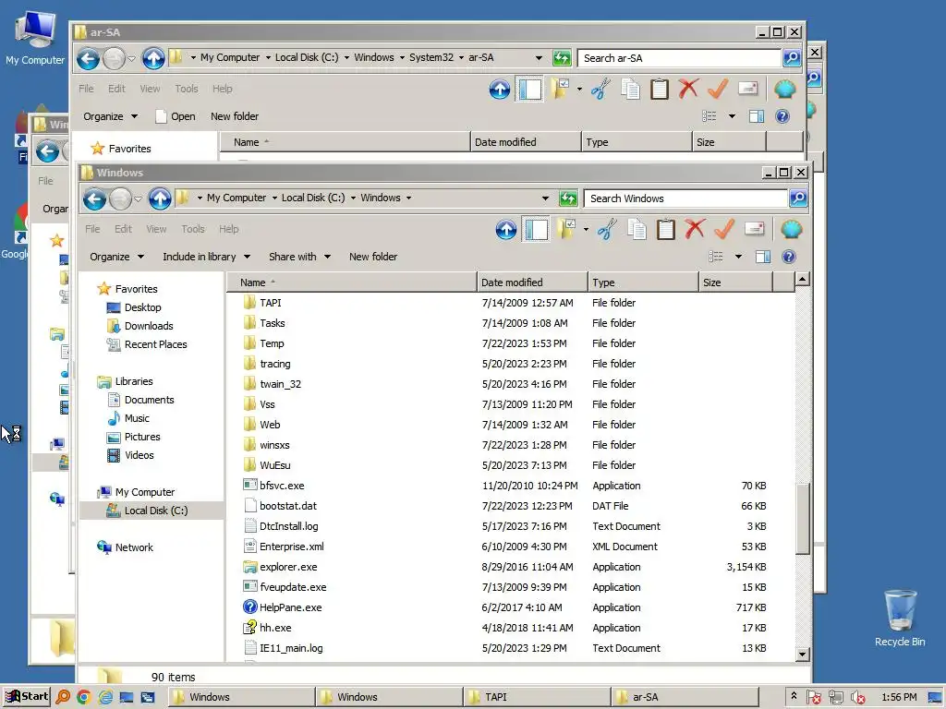Expand address history dropdown in Windows window
The height and width of the screenshot is (709, 946).
(x=545, y=198)
